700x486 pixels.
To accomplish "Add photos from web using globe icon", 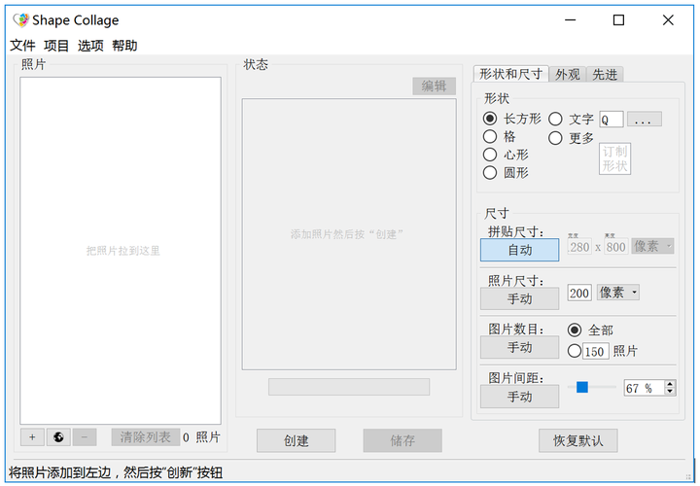I will pos(58,436).
